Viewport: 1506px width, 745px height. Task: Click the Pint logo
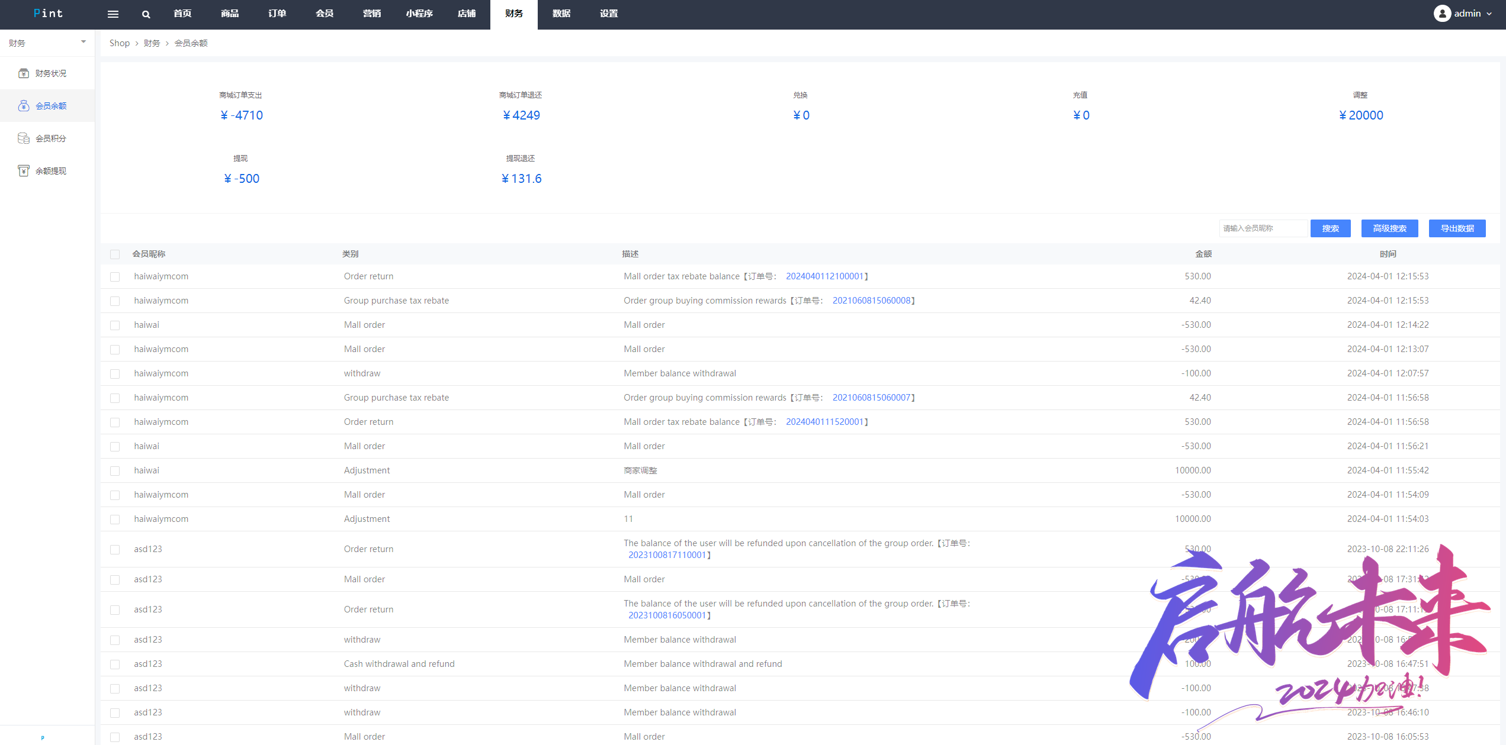tap(48, 14)
